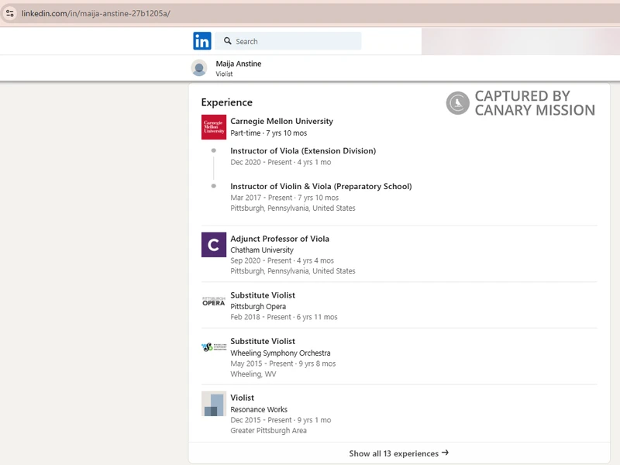The height and width of the screenshot is (465, 620).
Task: Click Mar 2017 - Present date line
Action: point(284,198)
